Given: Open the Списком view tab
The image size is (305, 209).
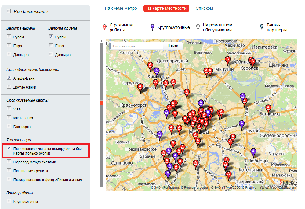Looking at the screenshot, I should pos(204,9).
